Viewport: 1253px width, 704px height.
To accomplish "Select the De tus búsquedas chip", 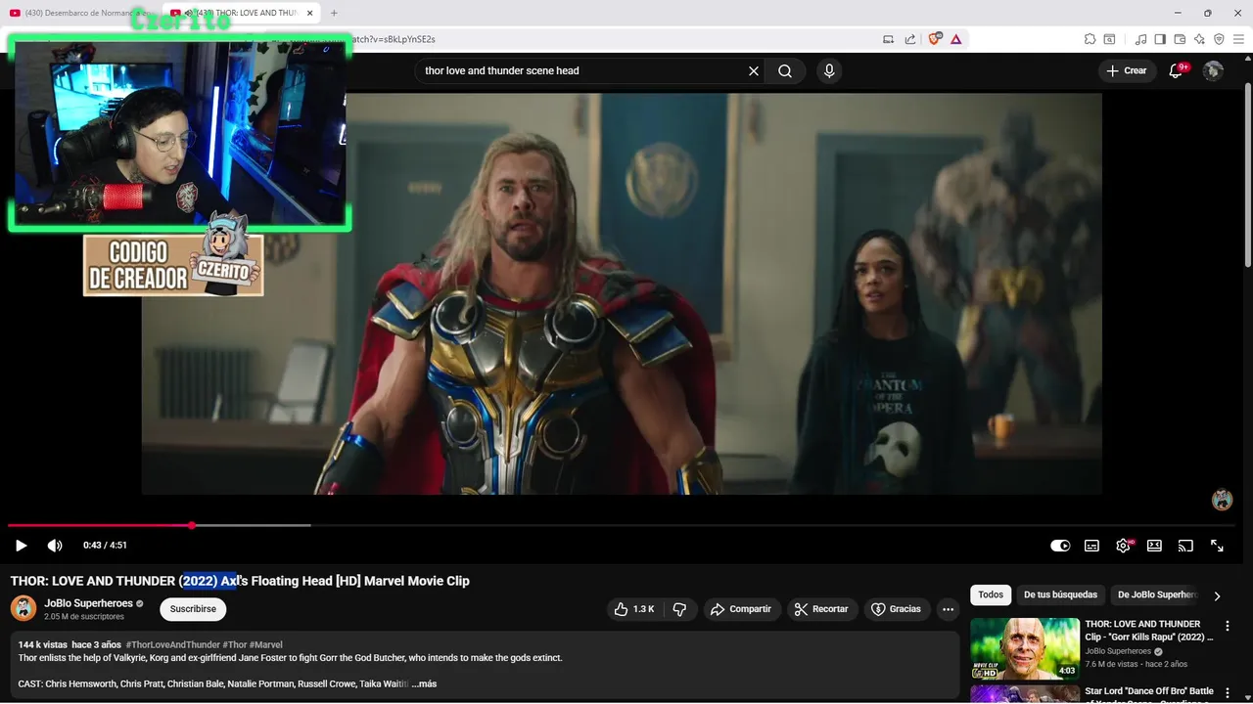I will tap(1060, 594).
